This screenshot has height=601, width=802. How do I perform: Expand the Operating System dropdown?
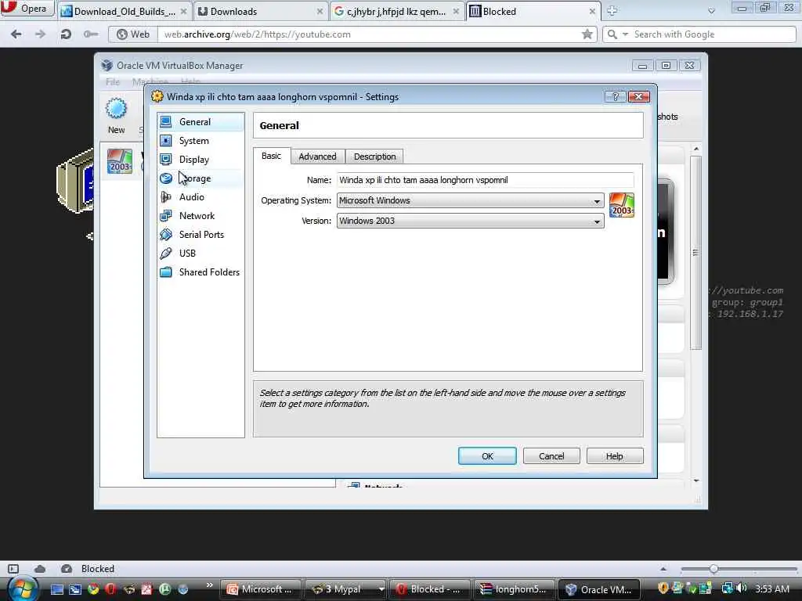point(596,201)
